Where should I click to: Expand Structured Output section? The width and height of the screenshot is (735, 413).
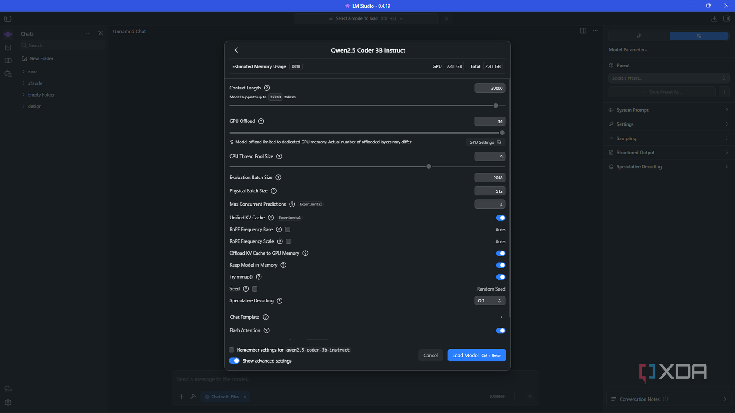(x=668, y=153)
